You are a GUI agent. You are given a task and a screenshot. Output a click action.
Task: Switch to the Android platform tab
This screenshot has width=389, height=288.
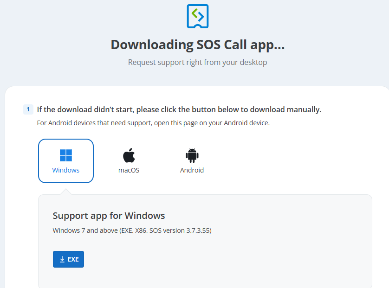point(192,161)
